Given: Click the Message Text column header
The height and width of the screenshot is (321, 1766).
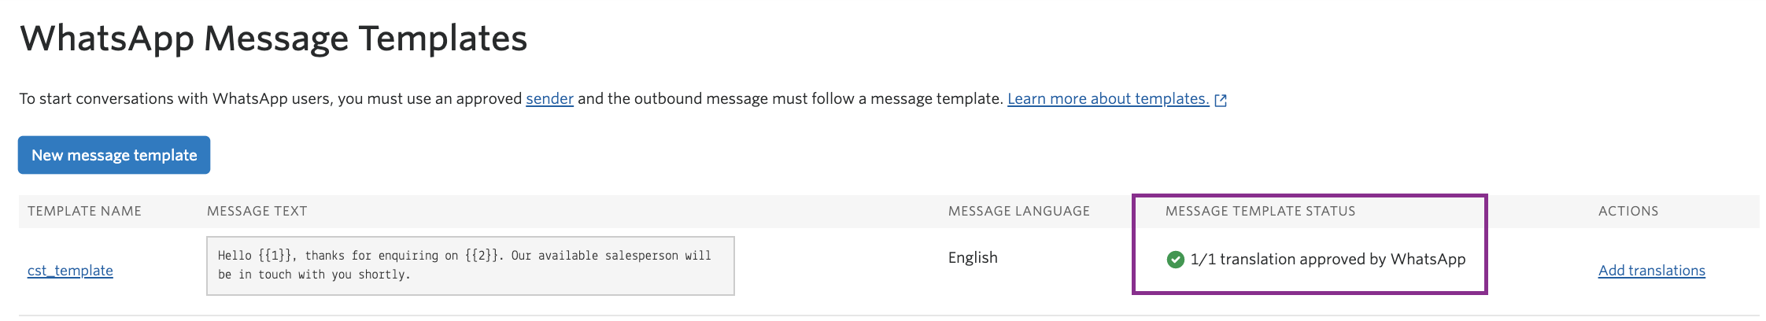Looking at the screenshot, I should click(x=257, y=211).
